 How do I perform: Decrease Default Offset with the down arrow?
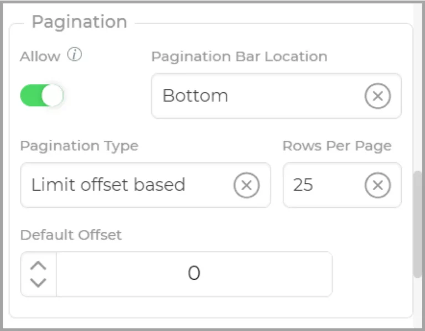pos(38,283)
